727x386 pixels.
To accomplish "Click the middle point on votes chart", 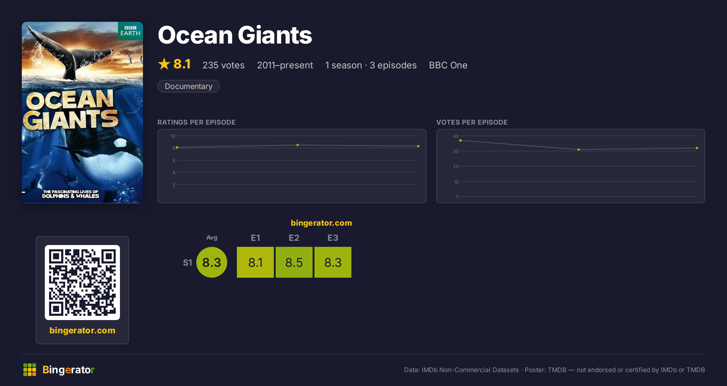I will pos(579,150).
